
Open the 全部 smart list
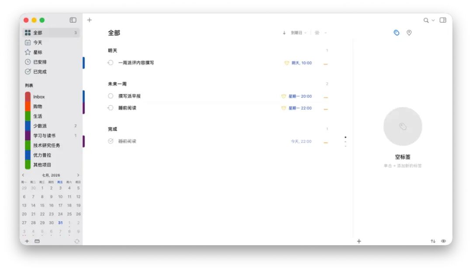pos(51,32)
